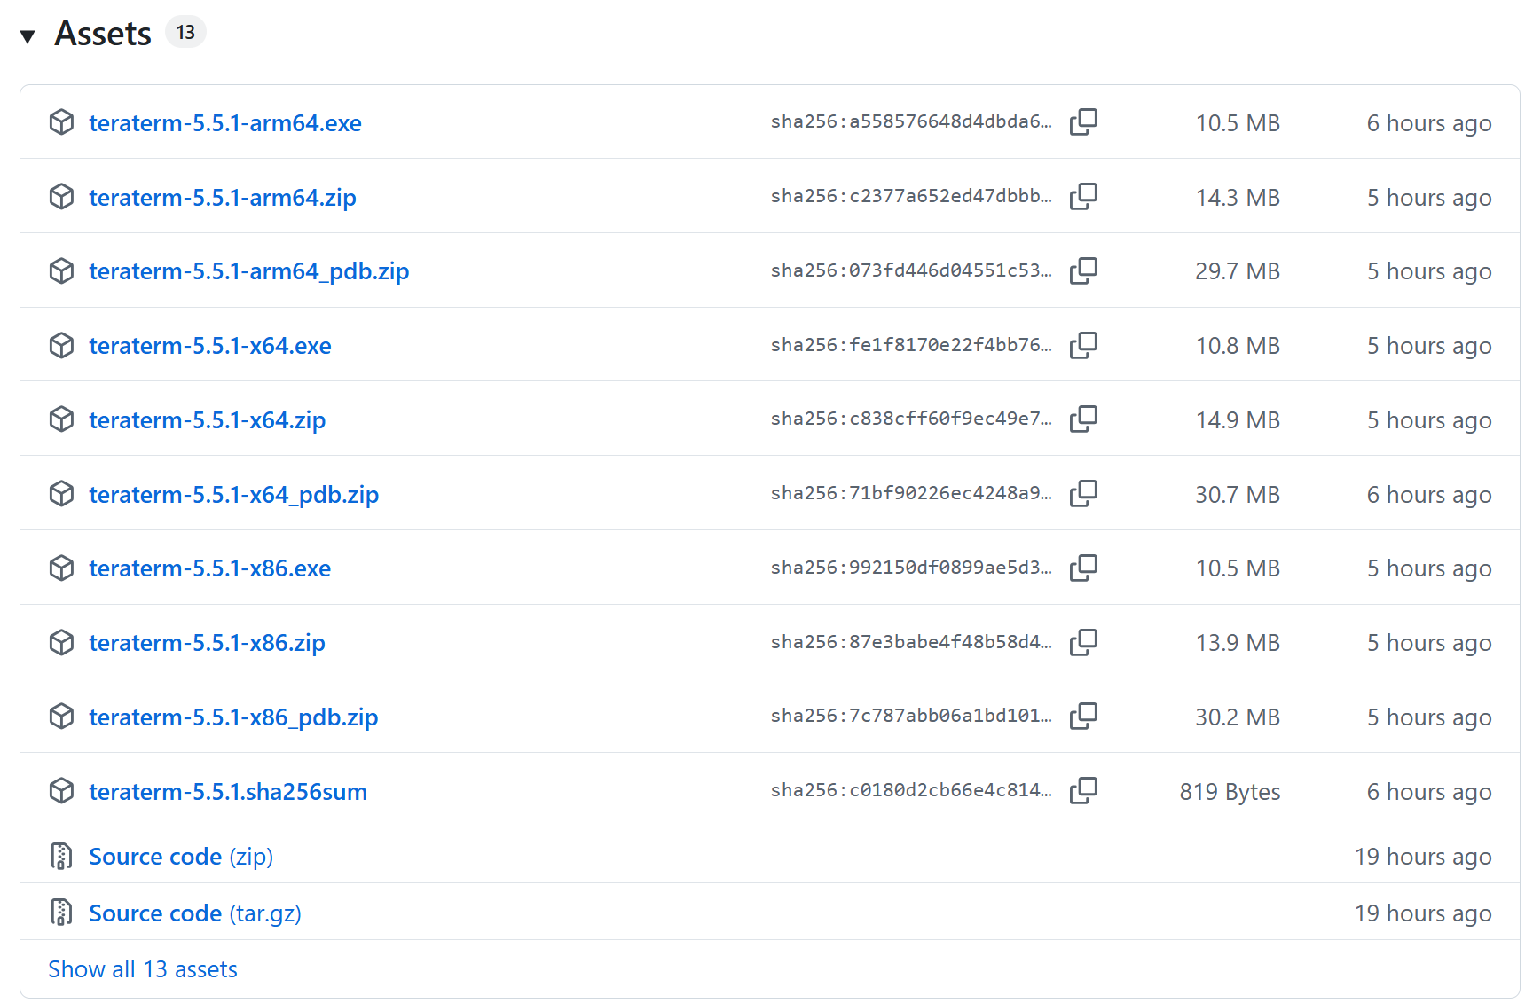Download teraterm-5.5.1-arm64.exe

(x=225, y=122)
